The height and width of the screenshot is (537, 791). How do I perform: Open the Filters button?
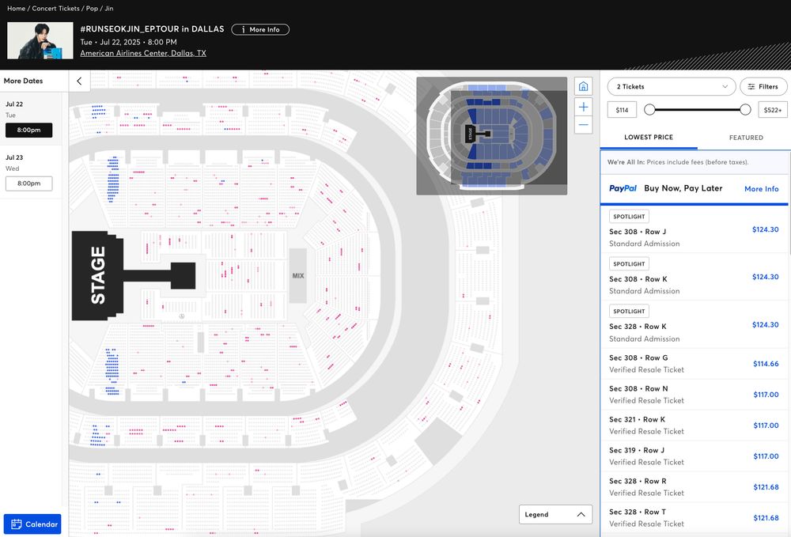[763, 87]
